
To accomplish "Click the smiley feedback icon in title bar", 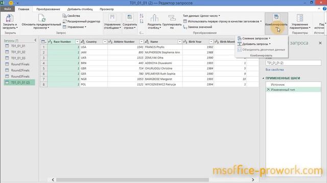I will tap(11, 3).
